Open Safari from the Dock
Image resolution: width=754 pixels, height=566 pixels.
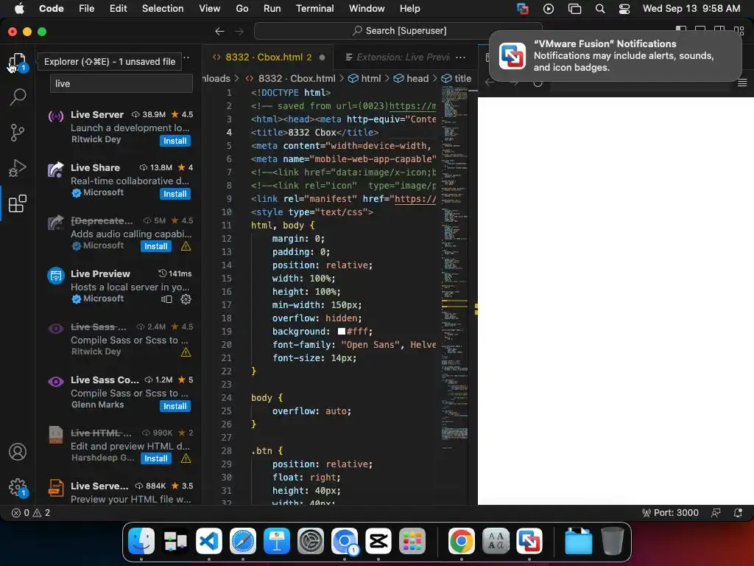(243, 541)
